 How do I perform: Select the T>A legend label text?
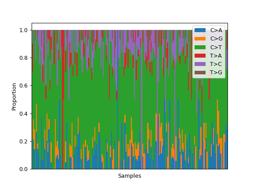point(216,55)
